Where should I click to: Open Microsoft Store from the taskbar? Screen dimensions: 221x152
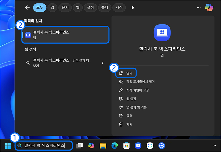pos(127,146)
